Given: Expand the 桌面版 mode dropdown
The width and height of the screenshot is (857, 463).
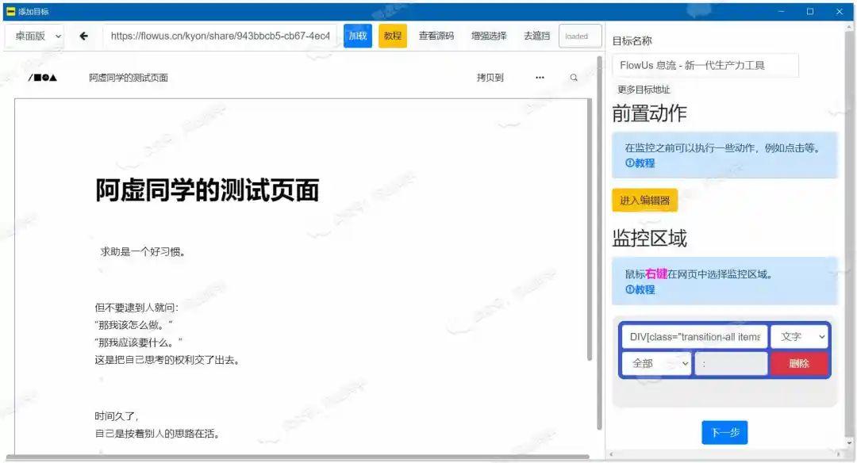Looking at the screenshot, I should [x=34, y=36].
